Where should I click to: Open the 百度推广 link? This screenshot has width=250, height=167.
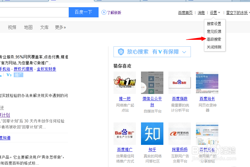click(125, 150)
